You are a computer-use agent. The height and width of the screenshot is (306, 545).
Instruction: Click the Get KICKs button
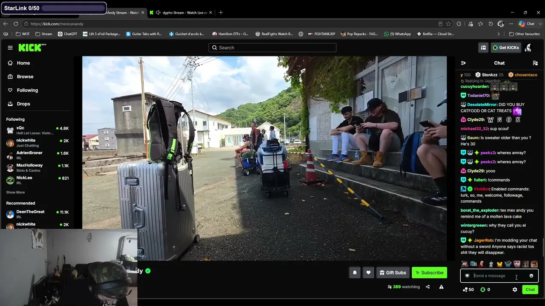[x=506, y=48]
